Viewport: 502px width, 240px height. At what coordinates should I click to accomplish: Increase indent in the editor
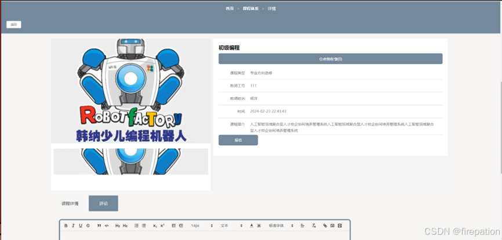181,226
